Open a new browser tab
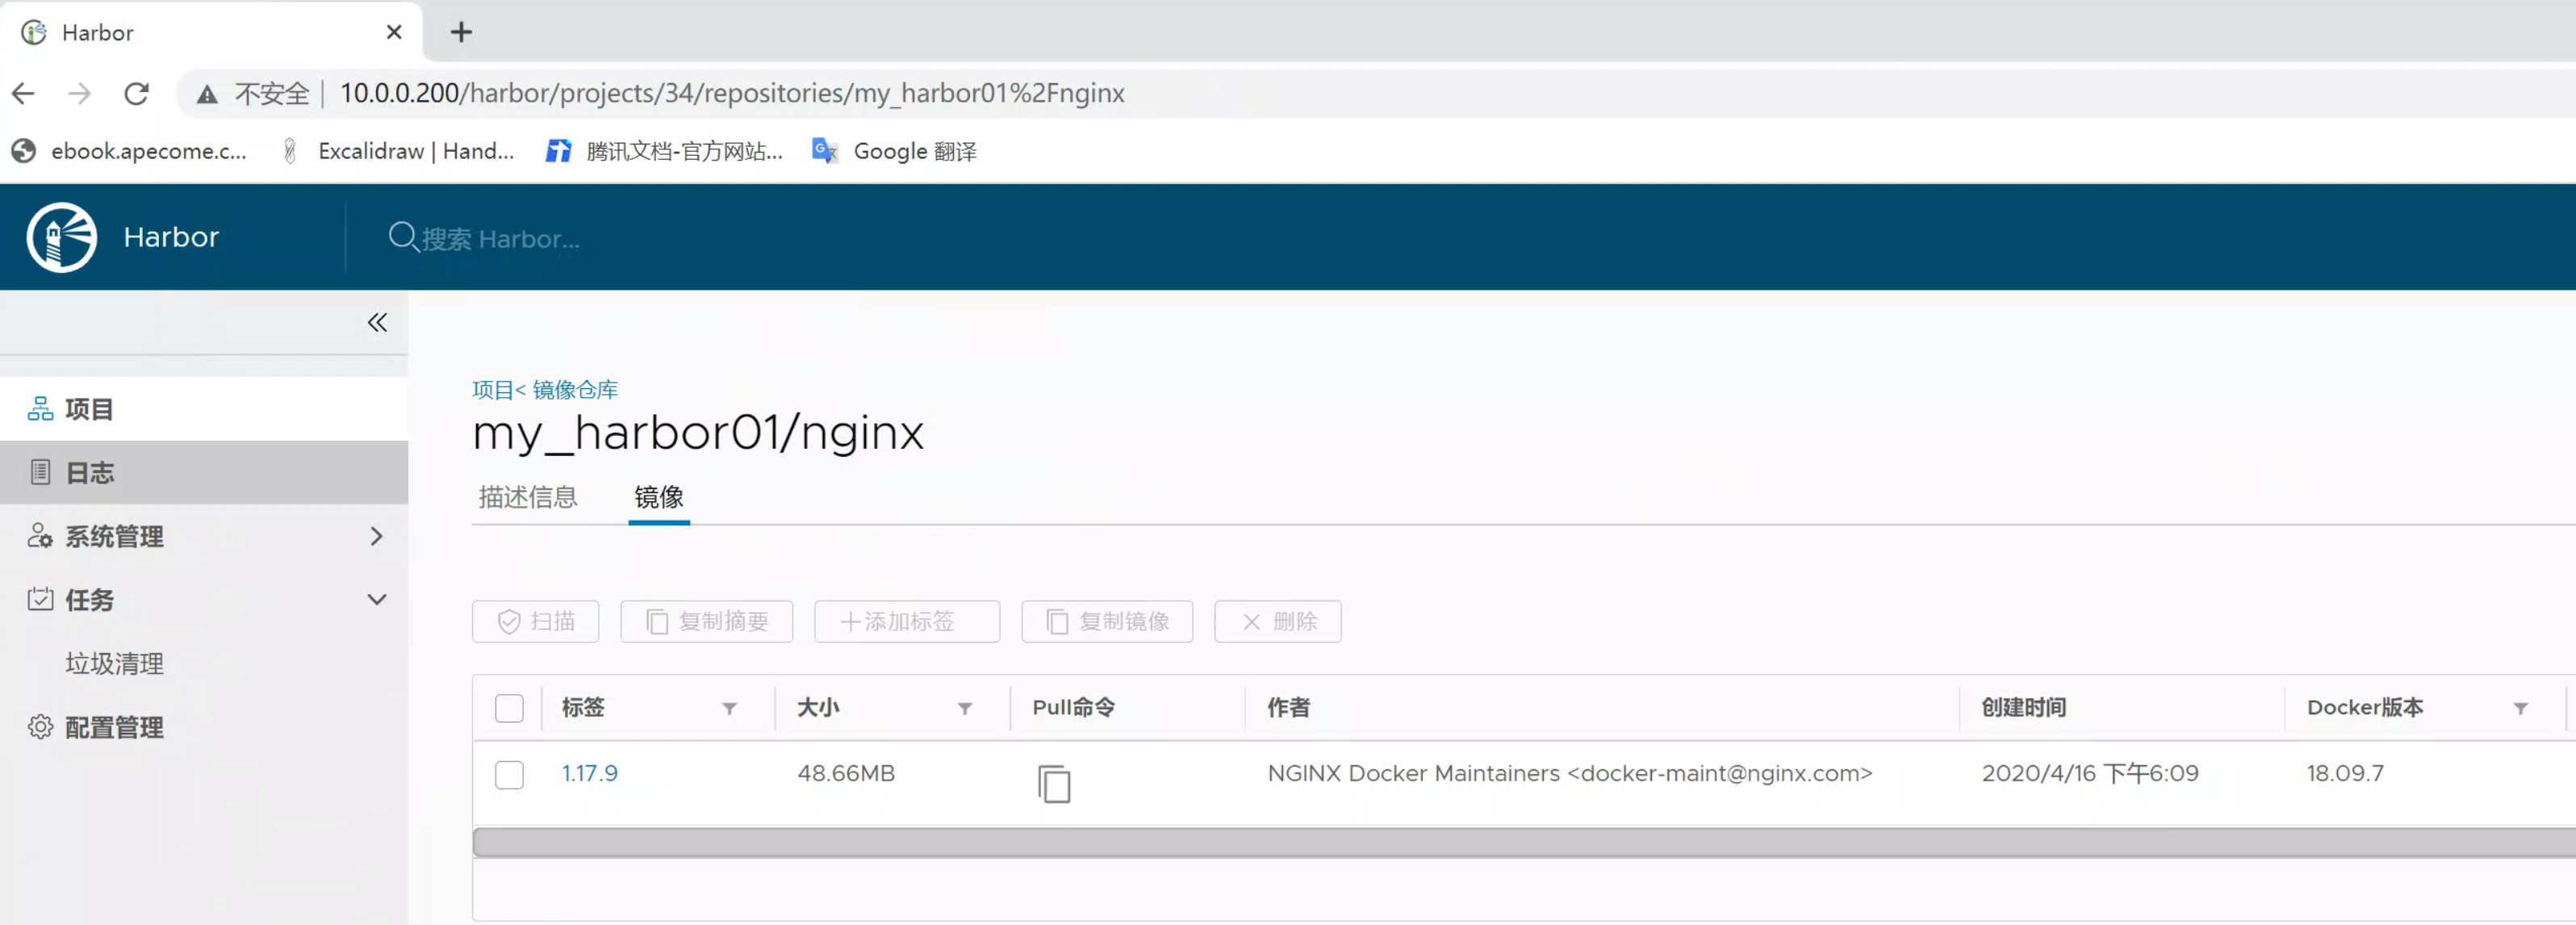Viewport: 2576px width, 925px height. [461, 32]
